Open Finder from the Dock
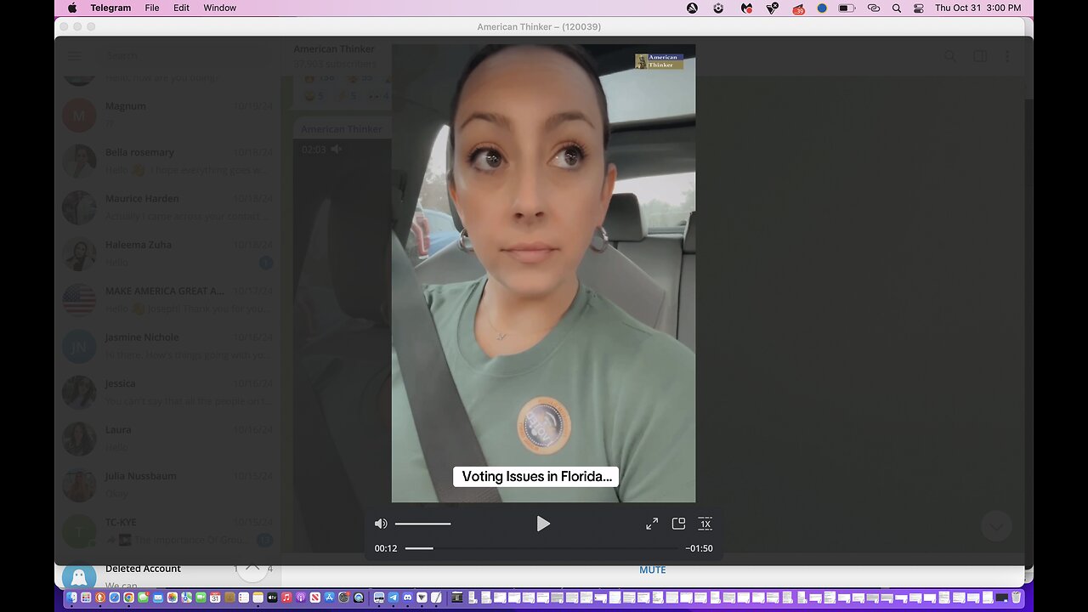The width and height of the screenshot is (1088, 612). (x=71, y=598)
